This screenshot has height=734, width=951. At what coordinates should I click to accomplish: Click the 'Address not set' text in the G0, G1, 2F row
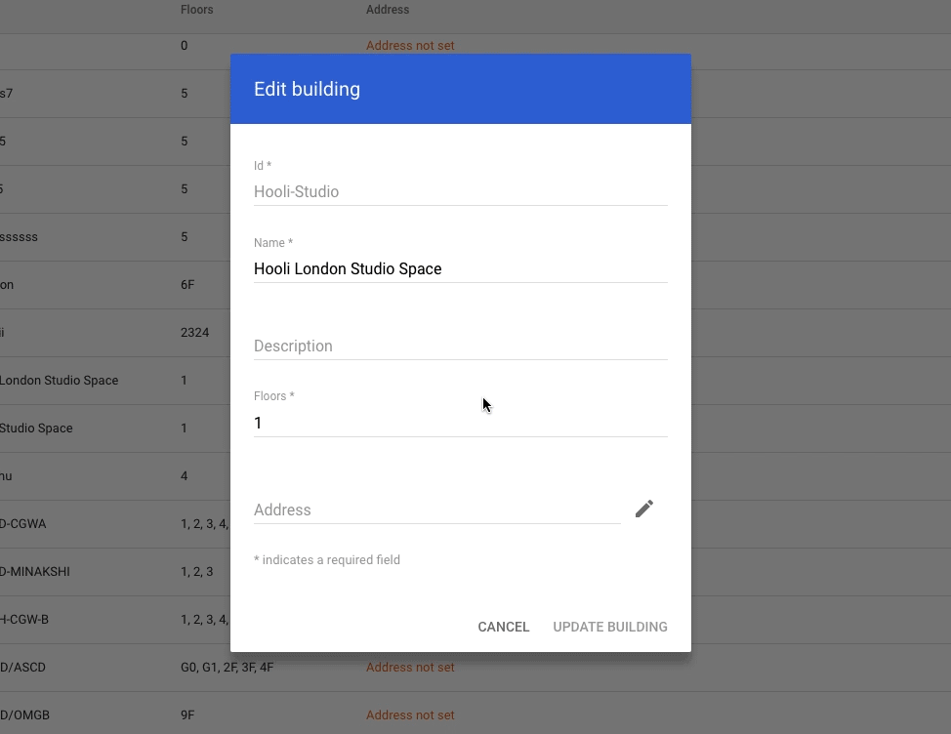click(x=410, y=668)
